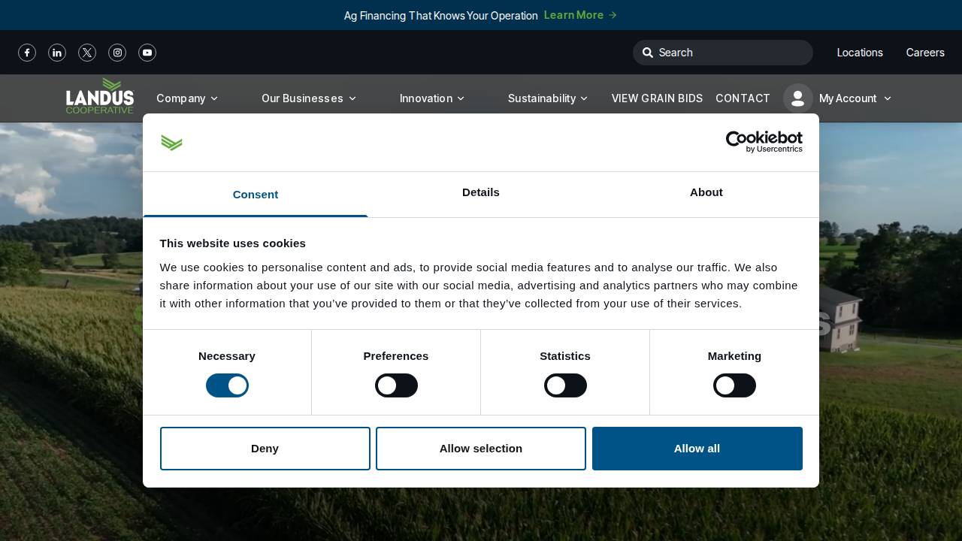Click the LinkedIn social icon
Screen dimensions: 962x541
pos(57,53)
